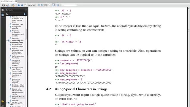190x107 pixels.
Task: Open bookmark 'Omitting a Return Statement: None'
Action: coord(18,86)
